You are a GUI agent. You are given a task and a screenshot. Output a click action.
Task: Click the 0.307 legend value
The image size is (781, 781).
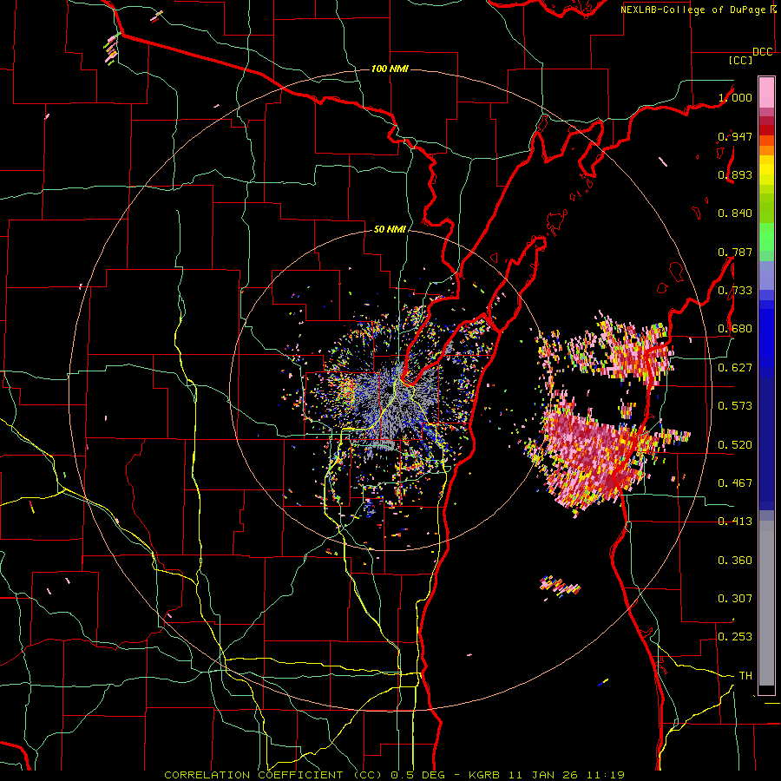[x=735, y=599]
